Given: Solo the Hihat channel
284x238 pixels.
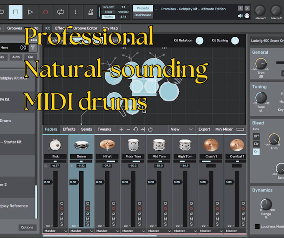Looking at the screenshot, I should [114, 224].
